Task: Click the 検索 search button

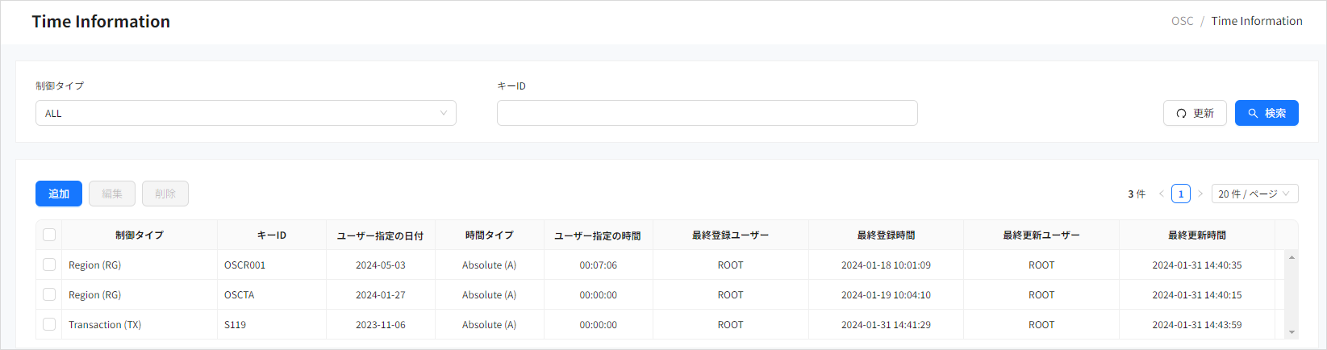Action: [1266, 113]
